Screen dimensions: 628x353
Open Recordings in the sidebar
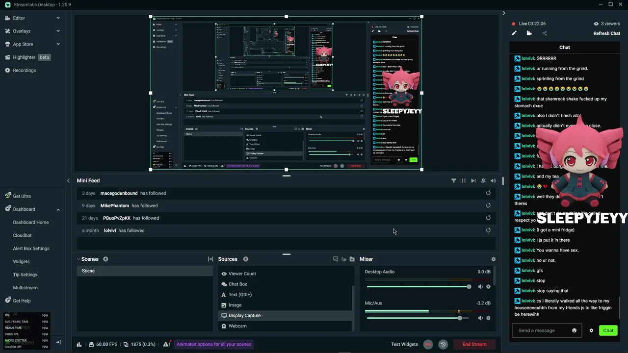point(24,70)
